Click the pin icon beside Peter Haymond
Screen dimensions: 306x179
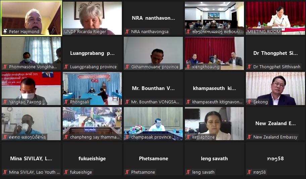point(5,31)
